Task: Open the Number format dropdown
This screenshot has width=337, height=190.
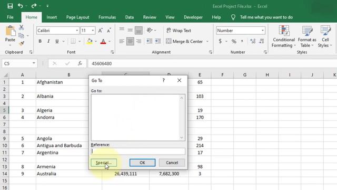Action: click(x=263, y=31)
